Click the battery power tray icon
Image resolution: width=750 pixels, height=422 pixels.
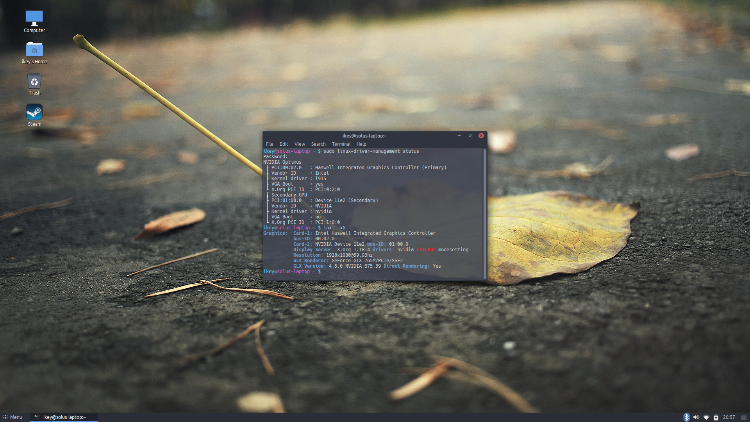[716, 417]
